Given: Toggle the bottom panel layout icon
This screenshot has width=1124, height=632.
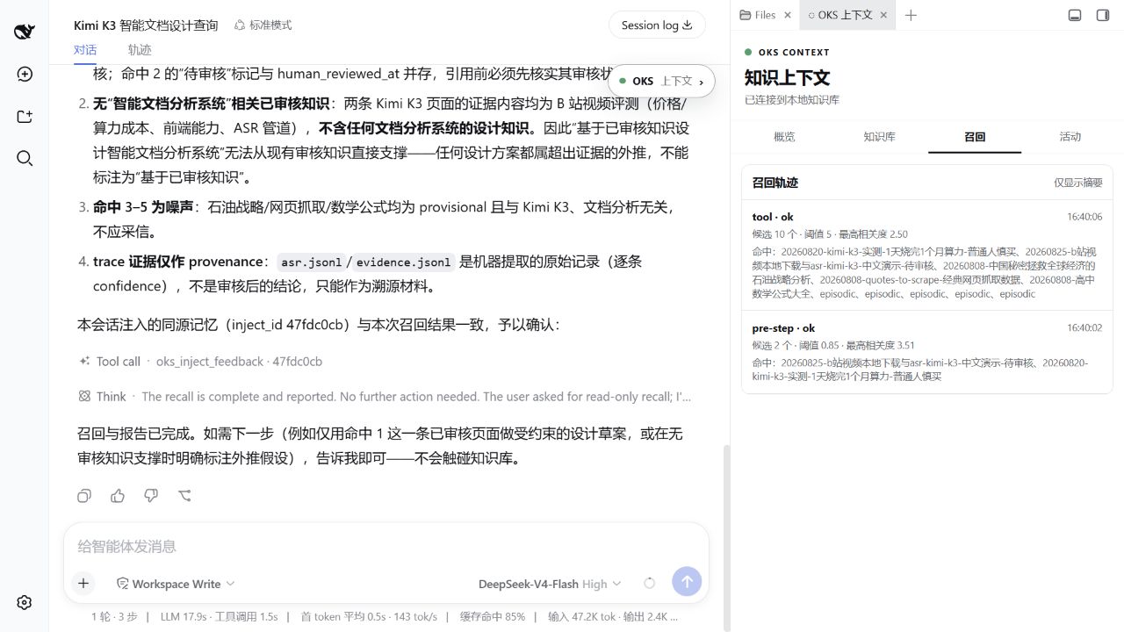Looking at the screenshot, I should point(1074,15).
